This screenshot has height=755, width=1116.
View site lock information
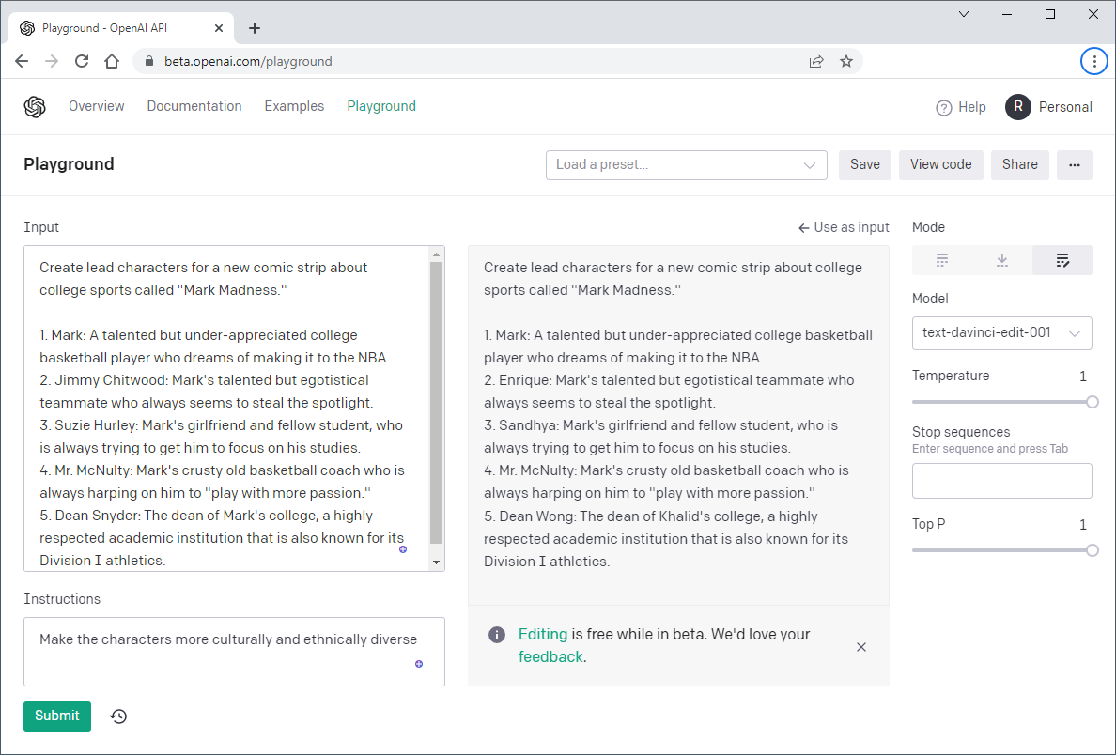(x=148, y=61)
